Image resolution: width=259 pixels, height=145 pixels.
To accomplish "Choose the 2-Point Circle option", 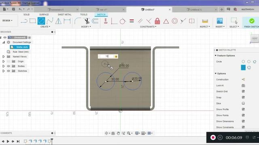I will pyautogui.click(x=249, y=62).
